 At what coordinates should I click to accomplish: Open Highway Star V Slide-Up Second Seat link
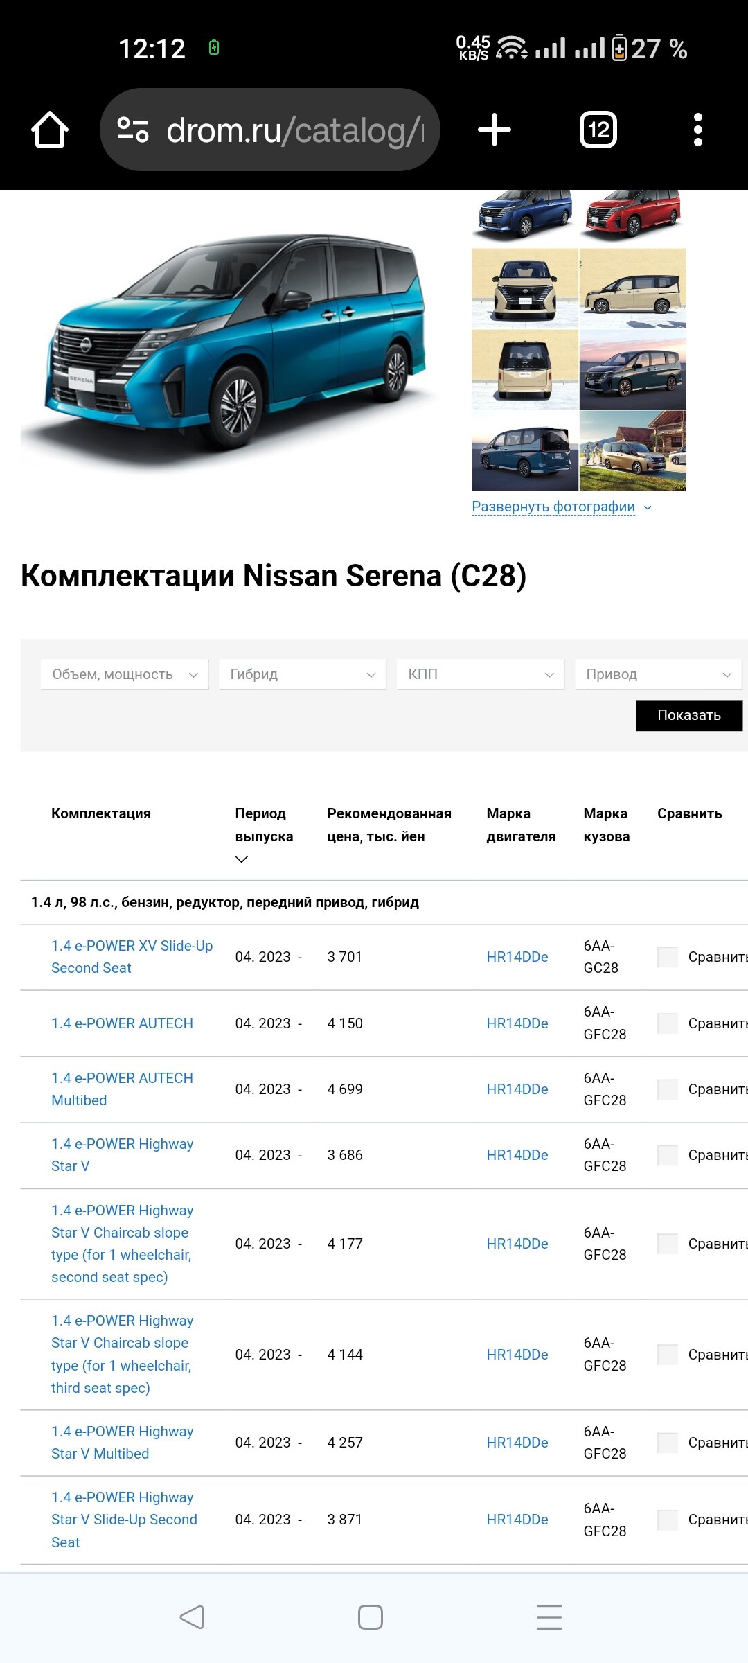click(x=125, y=1520)
